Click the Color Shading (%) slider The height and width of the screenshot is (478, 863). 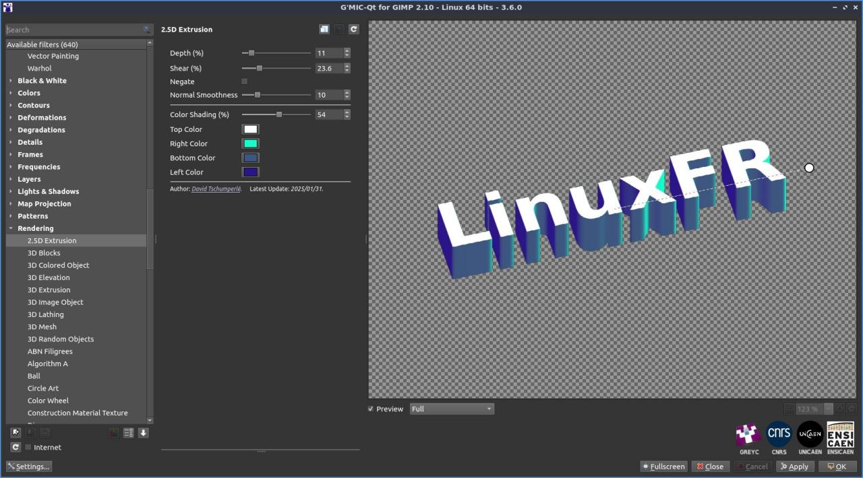(276, 114)
